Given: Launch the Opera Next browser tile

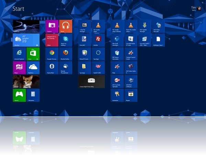Looking at the screenshot, I should click(x=52, y=68).
